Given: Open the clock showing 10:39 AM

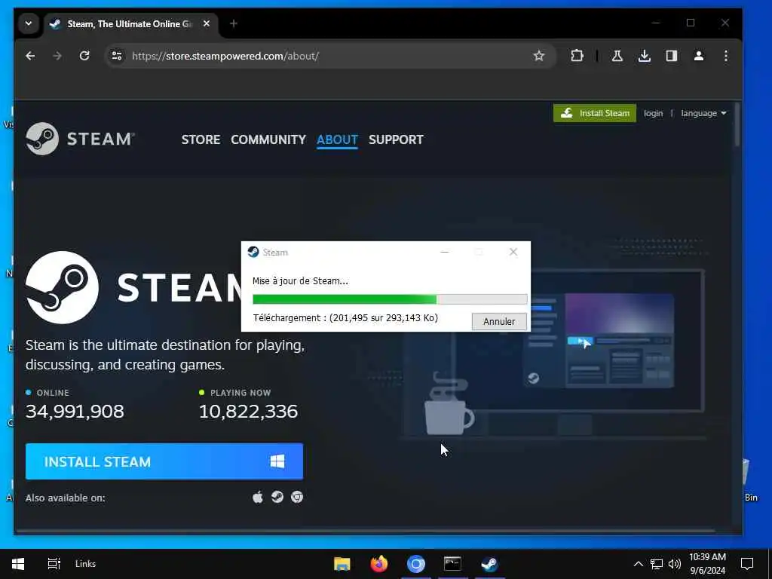Looking at the screenshot, I should click(x=707, y=564).
